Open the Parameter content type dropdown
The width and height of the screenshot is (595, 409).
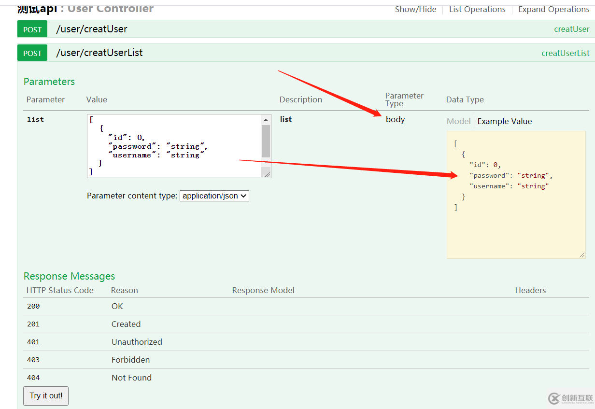pyautogui.click(x=214, y=196)
